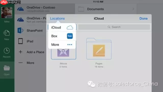163x92 pixels.
Task: Open the Locations dropdown
Action: coord(57,18)
